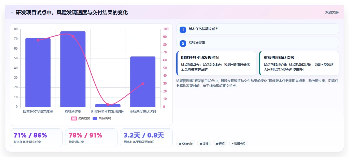The image size is (349, 157).
Task: Click the right axis value 100
Action: [x=166, y=29]
